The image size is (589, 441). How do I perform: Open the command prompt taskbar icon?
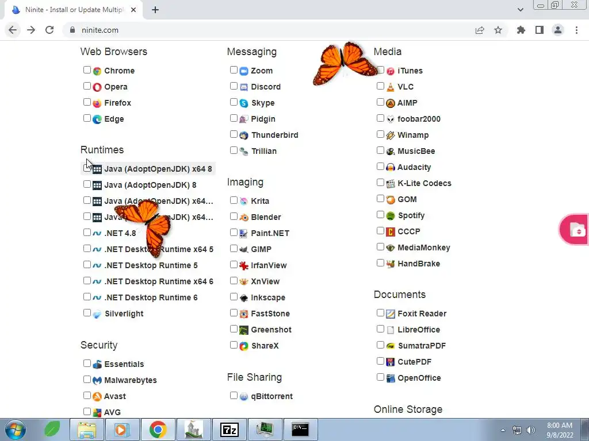[300, 430]
